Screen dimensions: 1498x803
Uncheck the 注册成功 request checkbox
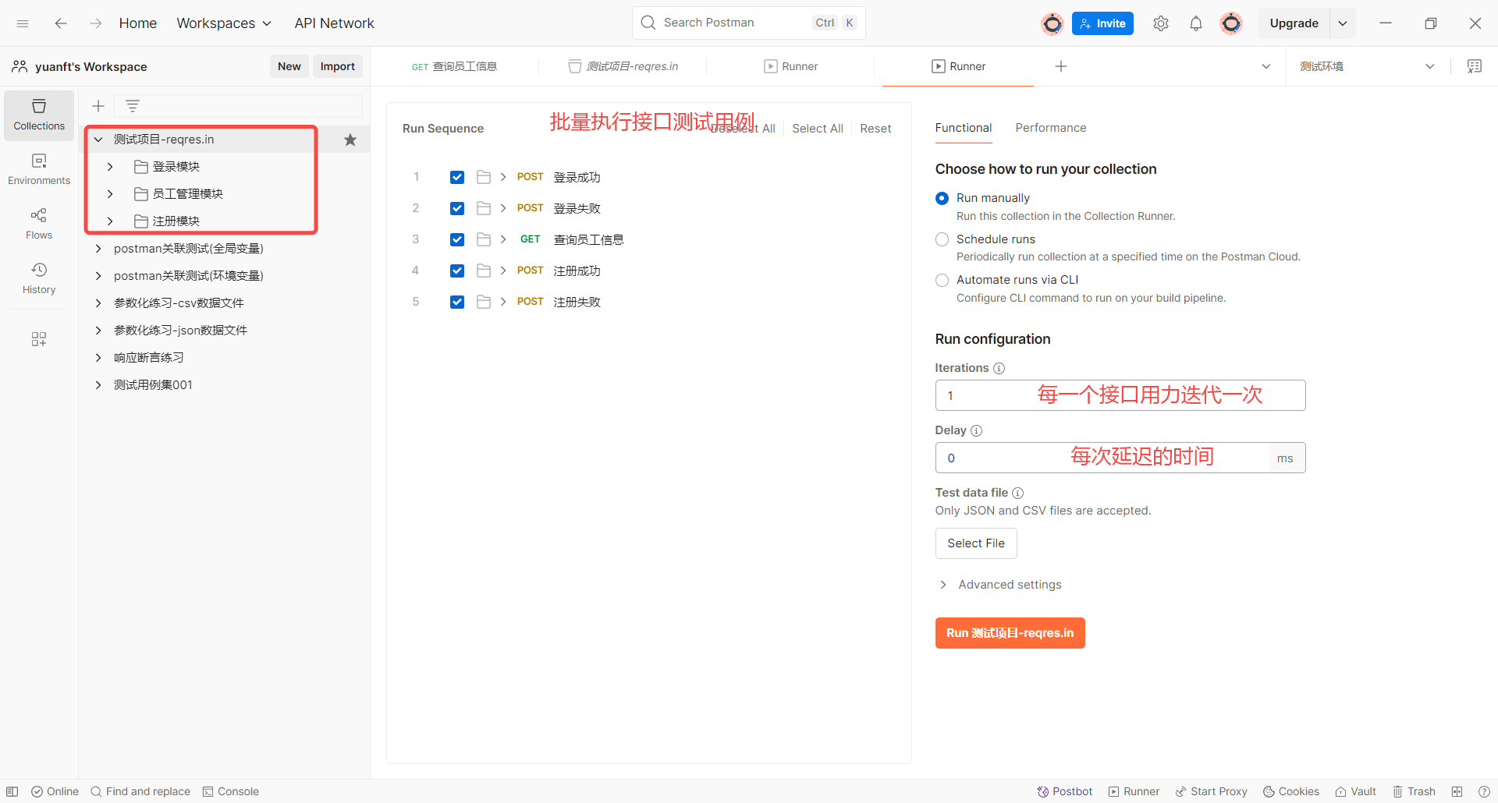[457, 271]
